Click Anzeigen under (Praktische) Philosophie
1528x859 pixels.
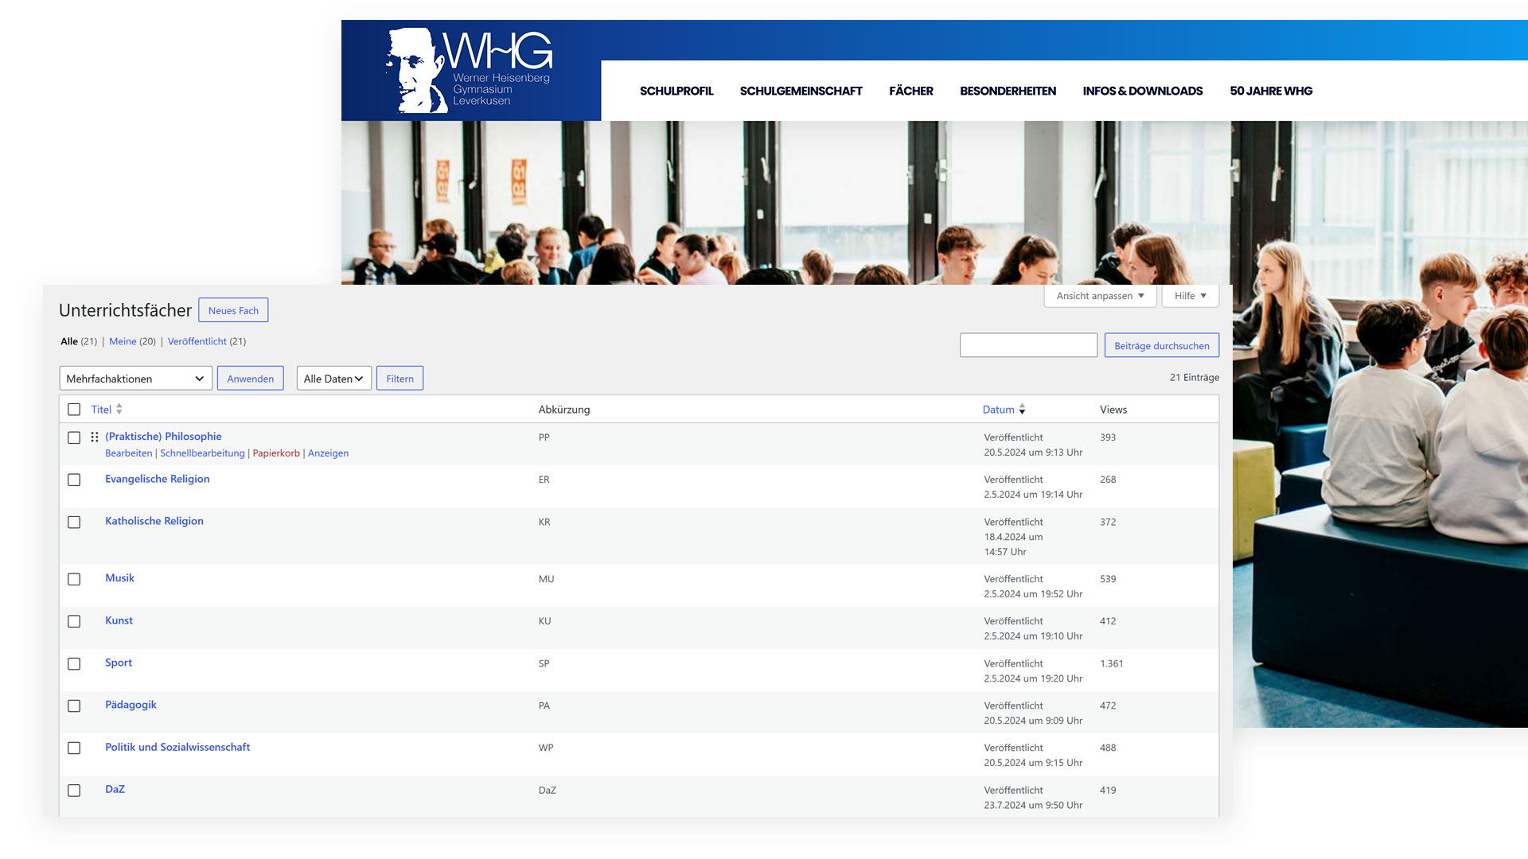[x=328, y=453]
